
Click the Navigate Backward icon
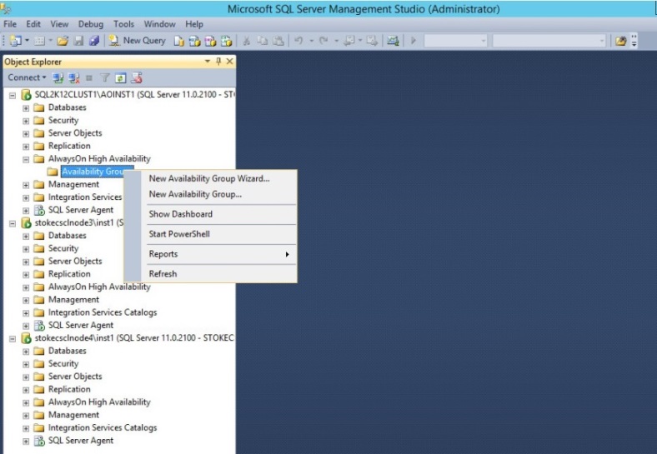click(x=349, y=41)
